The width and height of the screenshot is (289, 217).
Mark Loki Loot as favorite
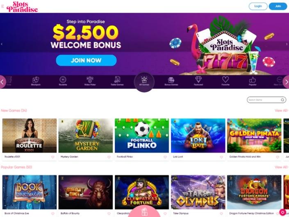(221, 157)
